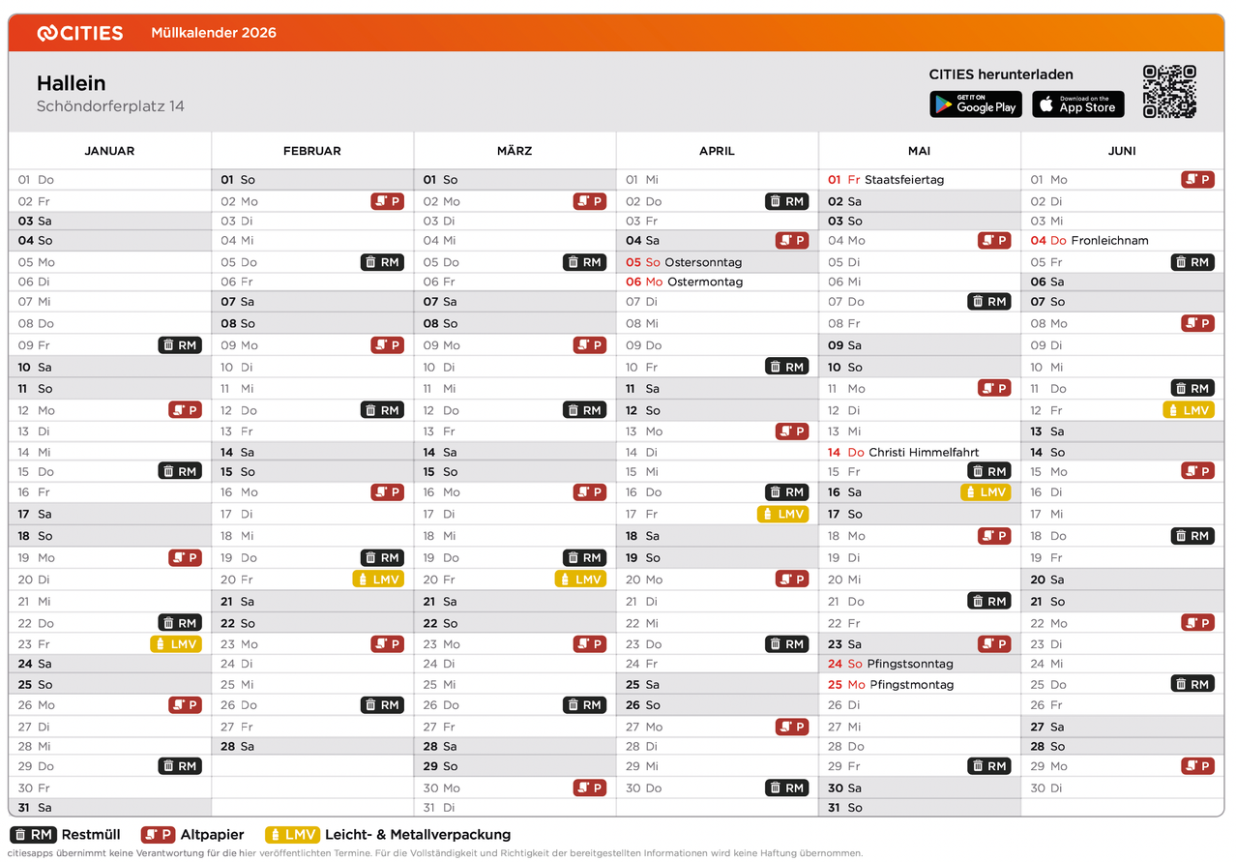Click the Restmüll legend icon at the bottom

32,835
